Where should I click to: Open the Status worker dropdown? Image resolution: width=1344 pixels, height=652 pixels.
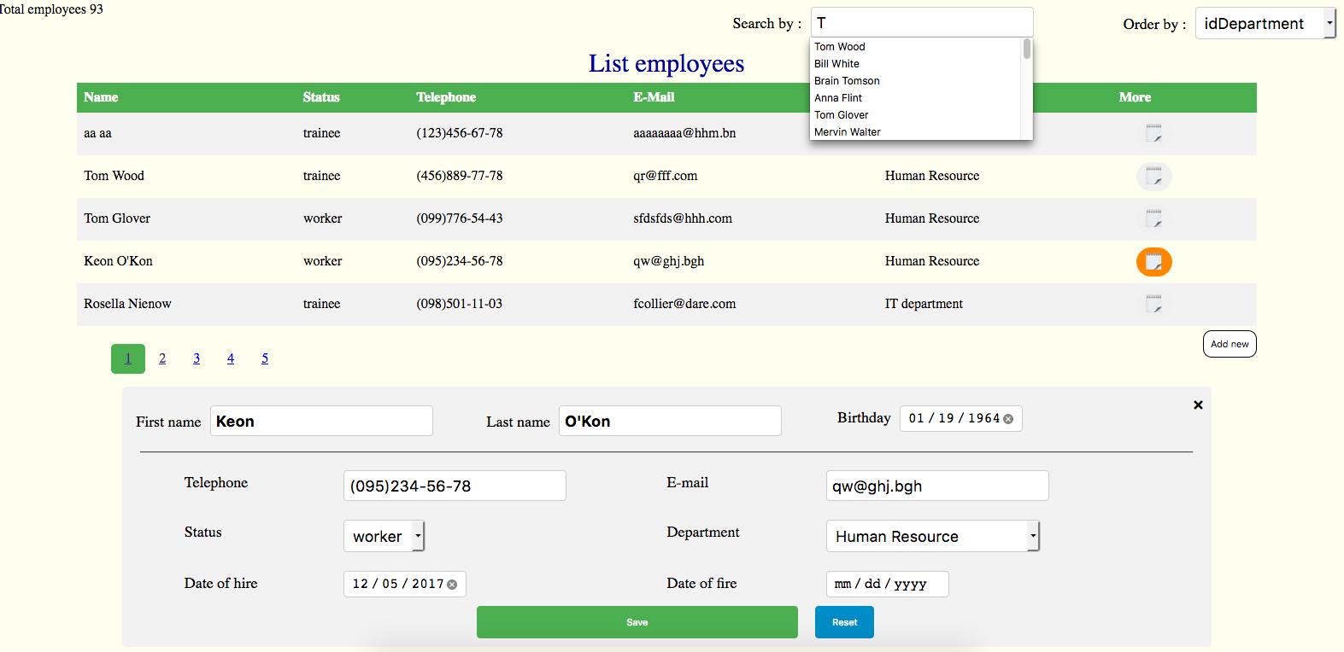coord(384,536)
